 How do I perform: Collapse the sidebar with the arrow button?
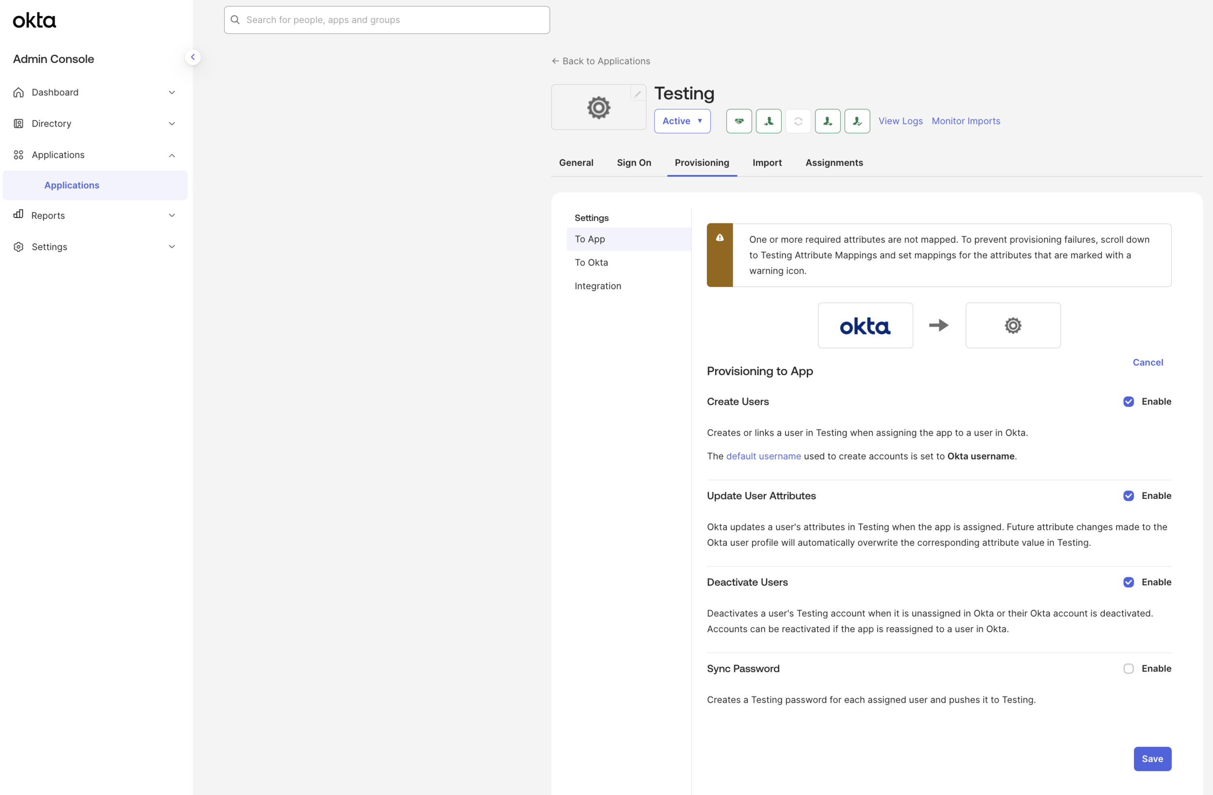193,57
